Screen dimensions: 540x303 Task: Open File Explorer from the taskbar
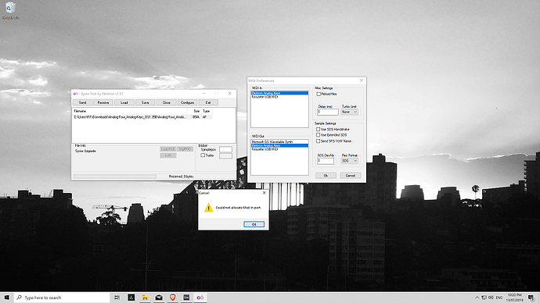click(145, 298)
